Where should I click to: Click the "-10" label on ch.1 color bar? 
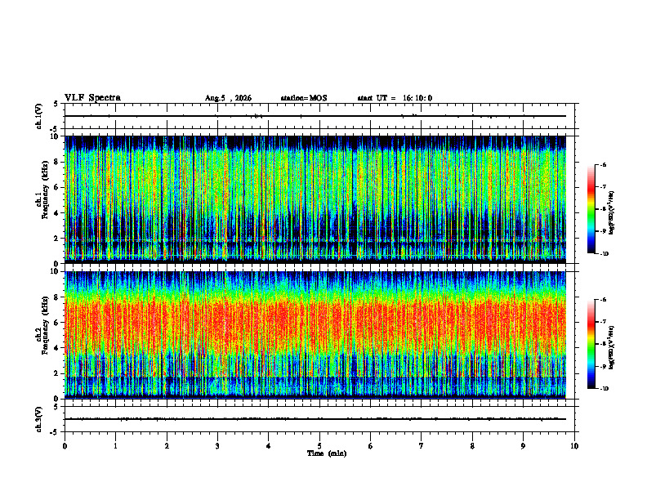tap(604, 253)
